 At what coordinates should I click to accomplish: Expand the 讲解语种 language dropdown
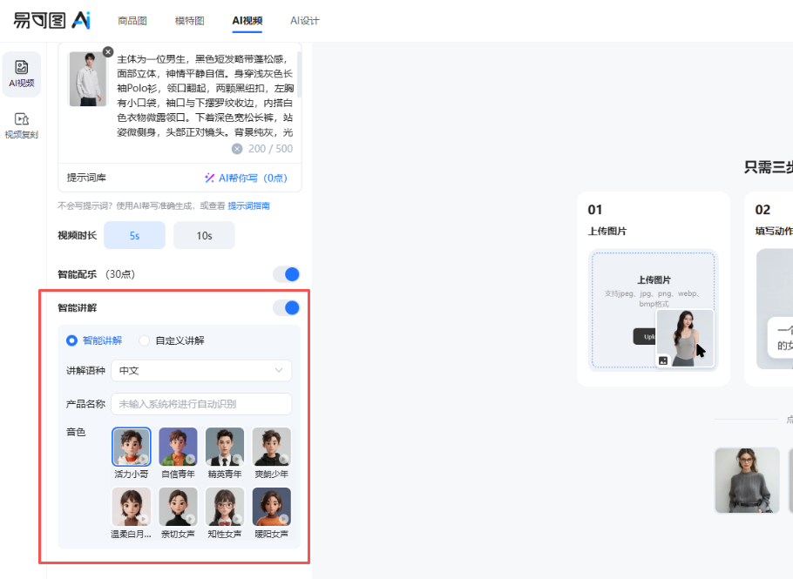pos(200,370)
